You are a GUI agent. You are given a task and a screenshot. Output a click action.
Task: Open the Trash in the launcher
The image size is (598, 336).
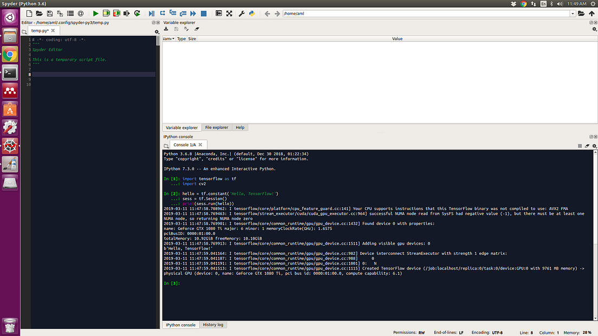pos(10,326)
